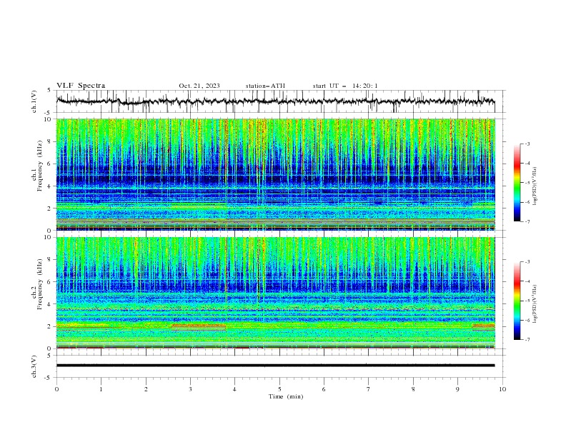Click the "-7" label on ch.2 color bar
Image resolution: width=566 pixels, height=437 pixels.
click(x=527, y=339)
